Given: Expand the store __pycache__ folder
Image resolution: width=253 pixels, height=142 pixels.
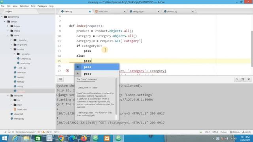Looking at the screenshot, I should tap(11, 40).
